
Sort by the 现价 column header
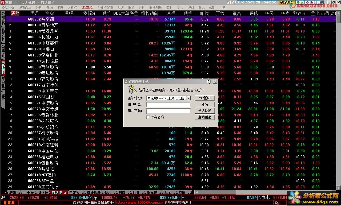click(107, 13)
